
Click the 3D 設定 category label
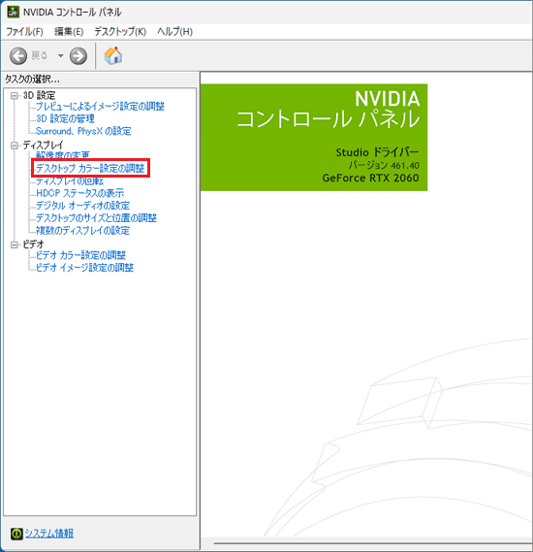[39, 95]
